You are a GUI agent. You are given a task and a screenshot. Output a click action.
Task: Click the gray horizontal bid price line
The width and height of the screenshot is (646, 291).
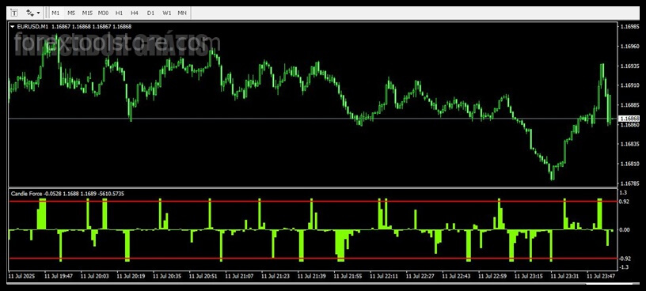313,119
